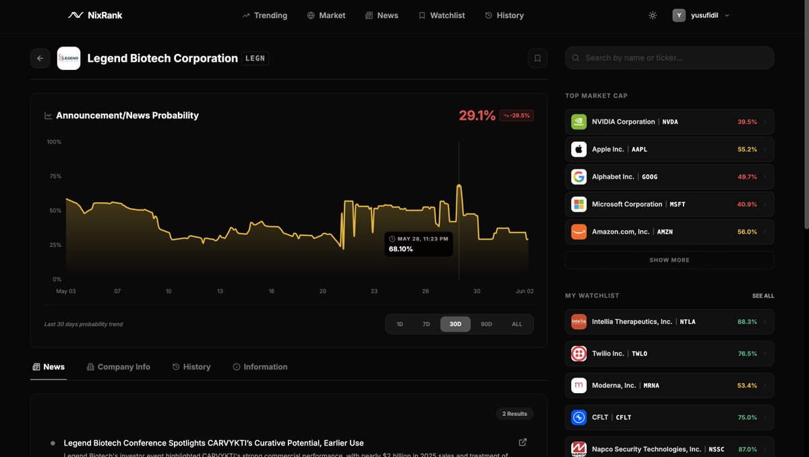809x457 pixels.
Task: Switch to the History tab below chart
Action: pyautogui.click(x=191, y=367)
